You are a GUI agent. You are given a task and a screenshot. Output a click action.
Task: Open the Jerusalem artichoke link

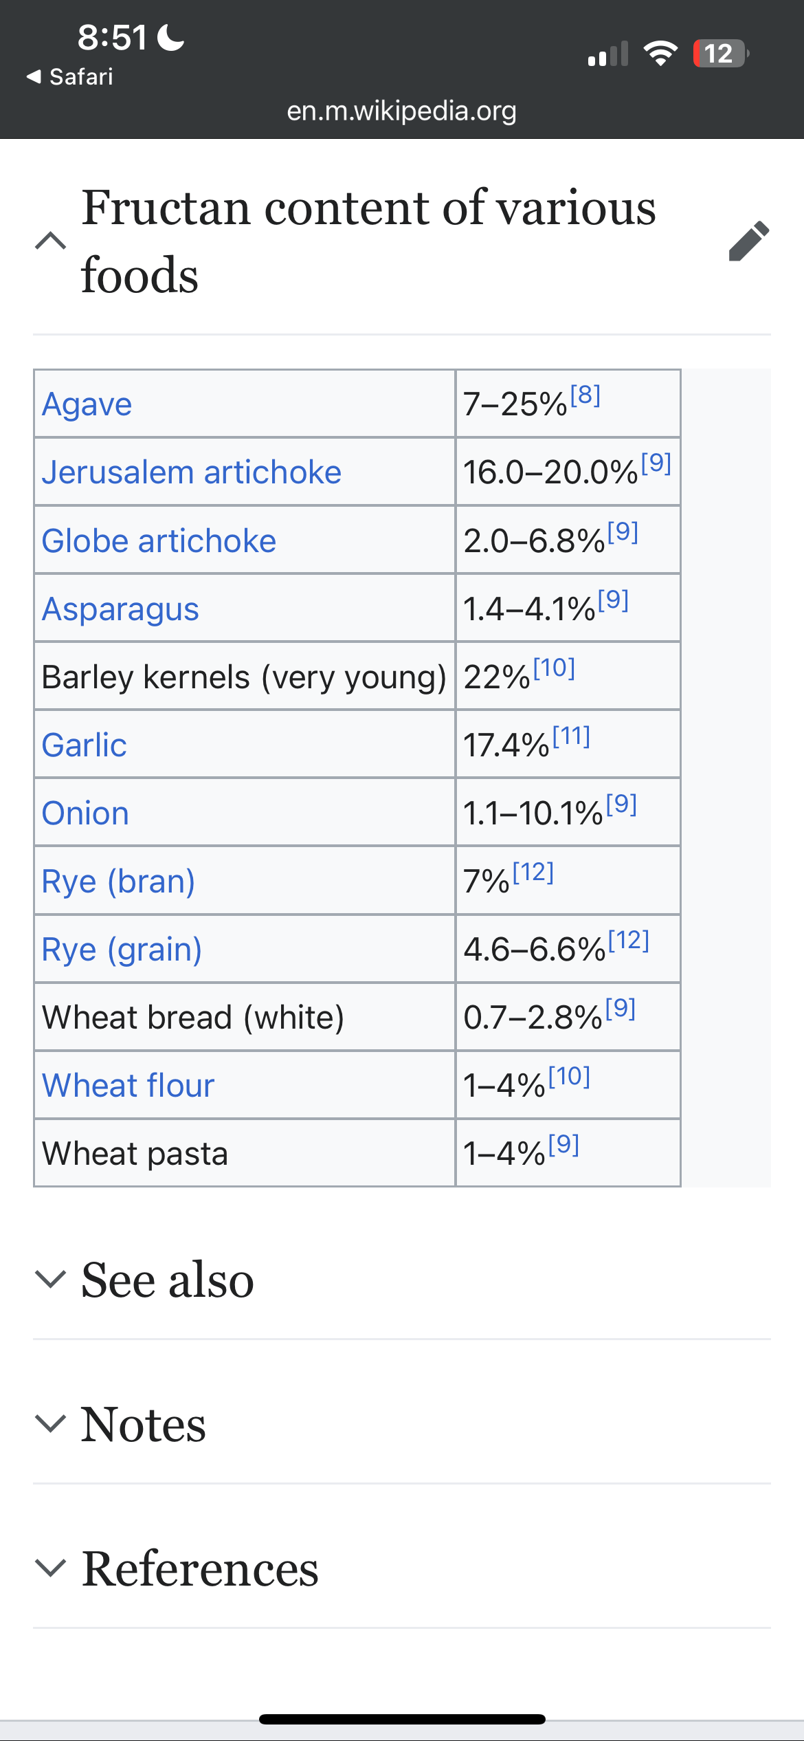(191, 472)
